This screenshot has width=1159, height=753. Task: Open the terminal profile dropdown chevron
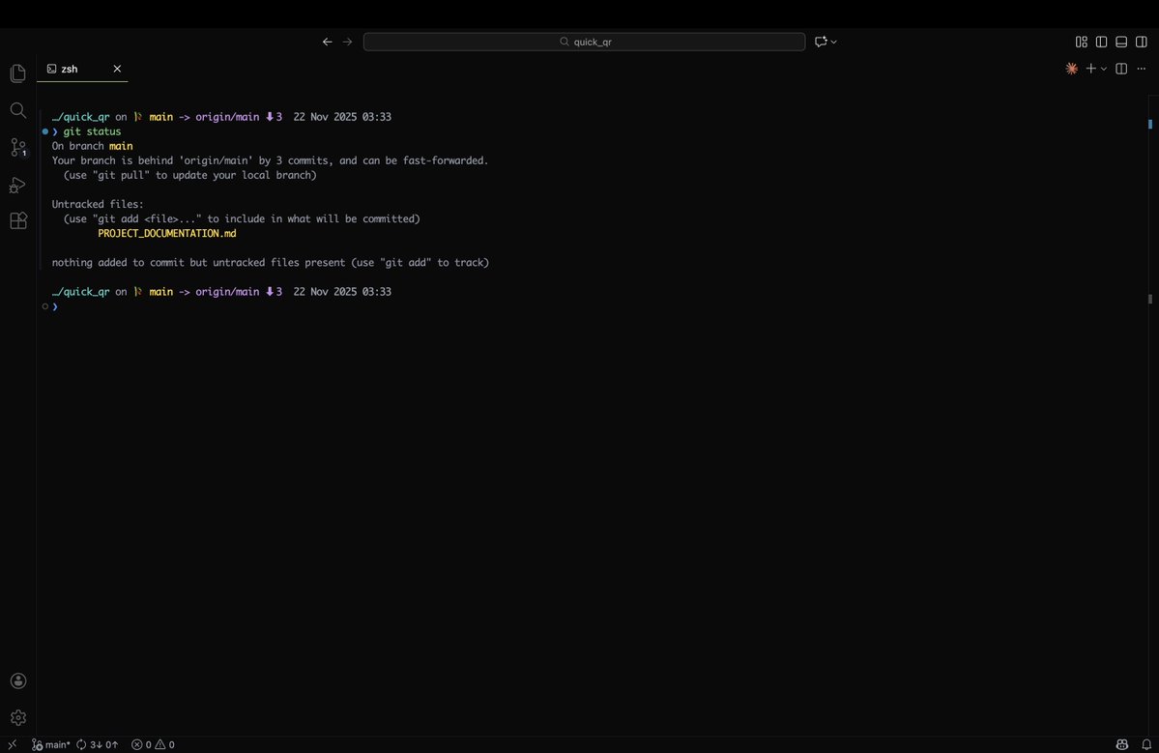[1102, 68]
